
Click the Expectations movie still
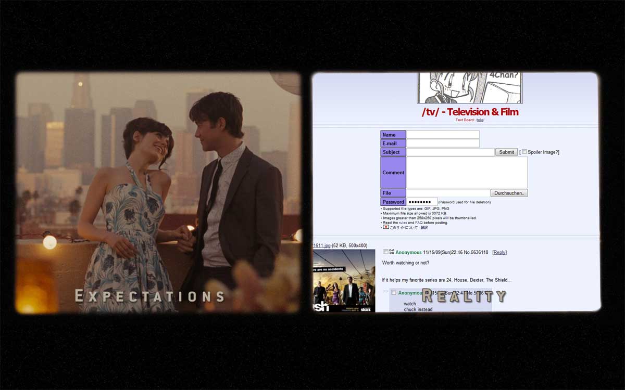(x=158, y=192)
